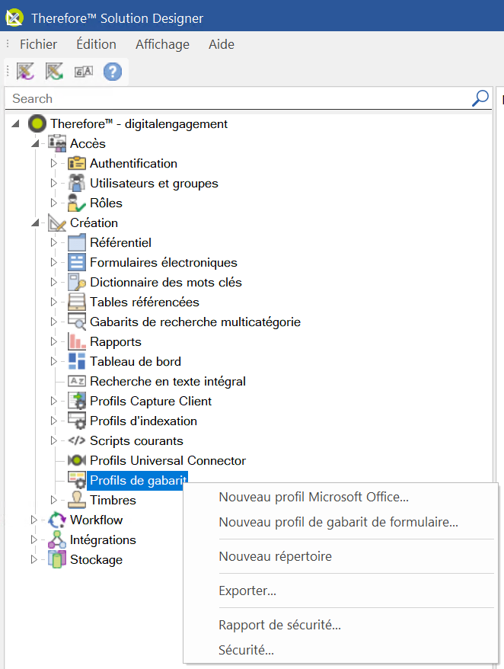The height and width of the screenshot is (669, 504).
Task: Open the Édition menu
Action: pyautogui.click(x=97, y=44)
